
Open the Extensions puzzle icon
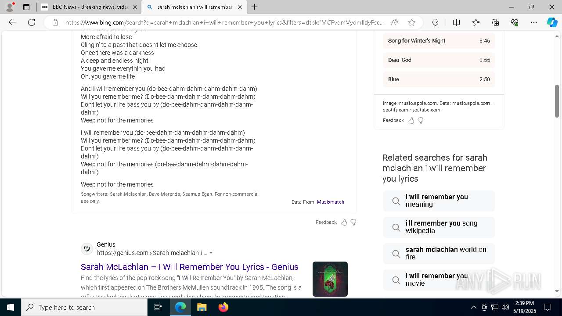[x=435, y=22]
